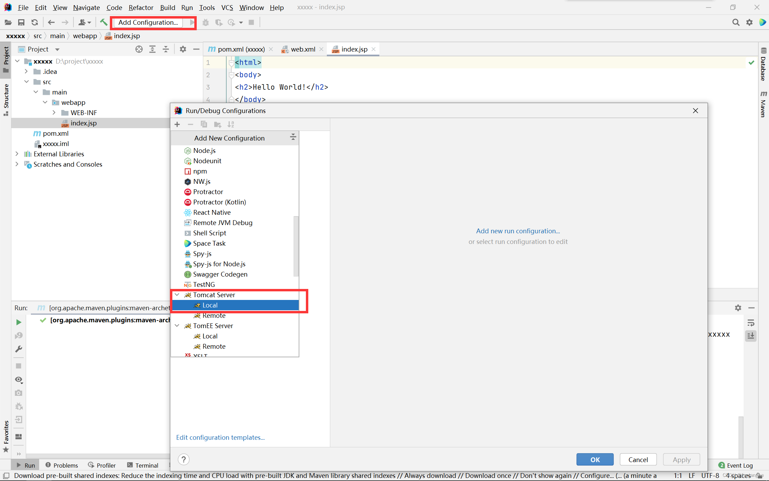The height and width of the screenshot is (481, 769).
Task: Click the Locate in Project crosshair icon
Action: coord(139,49)
